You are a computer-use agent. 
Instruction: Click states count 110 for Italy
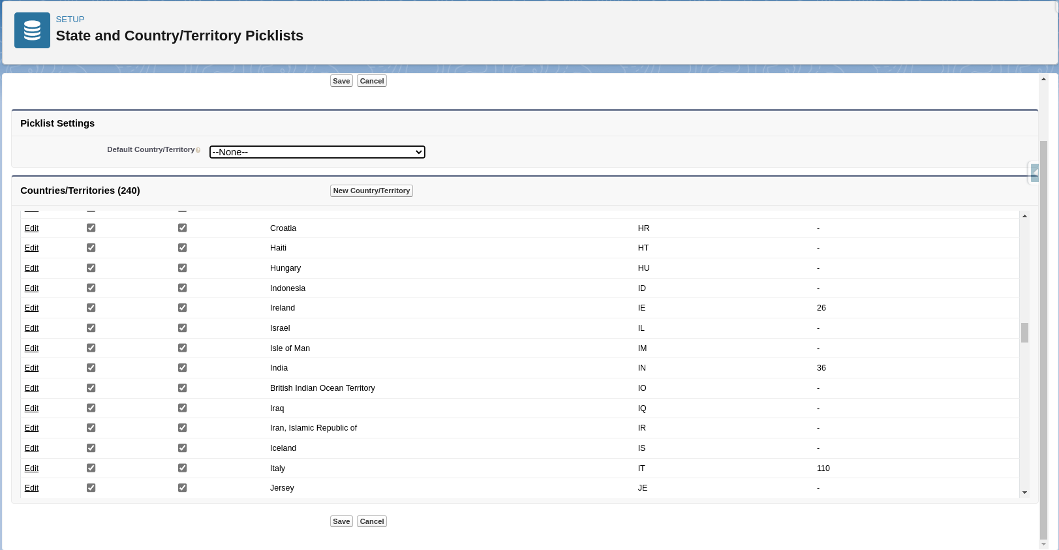pos(823,468)
